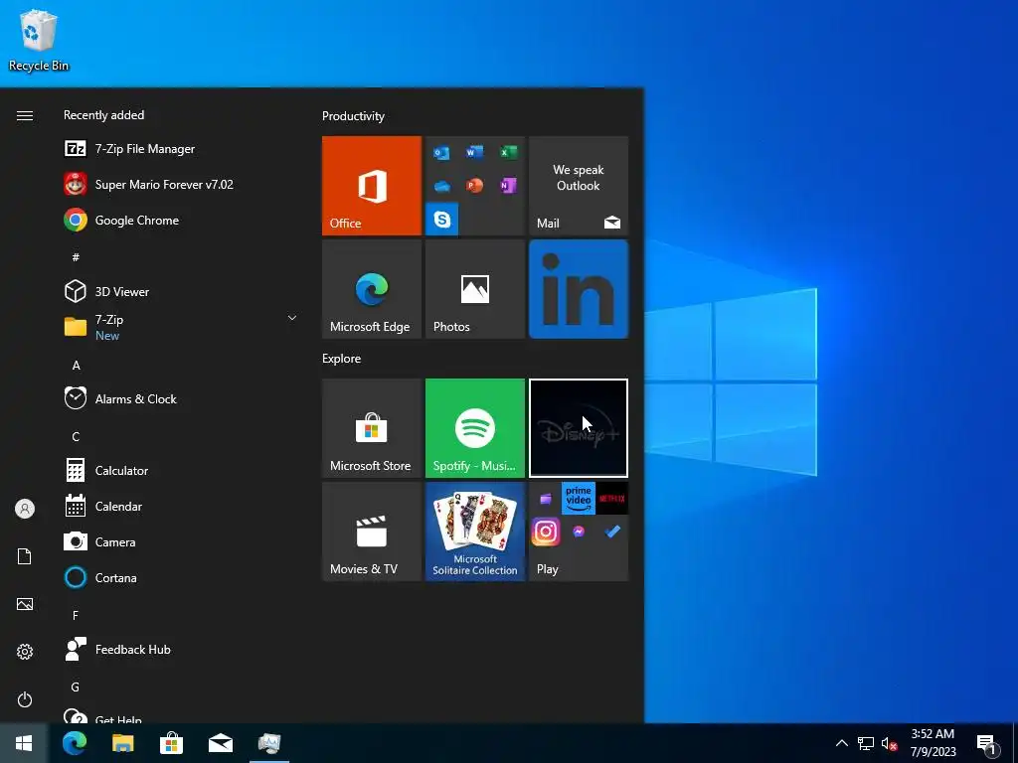1018x763 pixels.
Task: Click the # section header
Action: click(x=76, y=257)
